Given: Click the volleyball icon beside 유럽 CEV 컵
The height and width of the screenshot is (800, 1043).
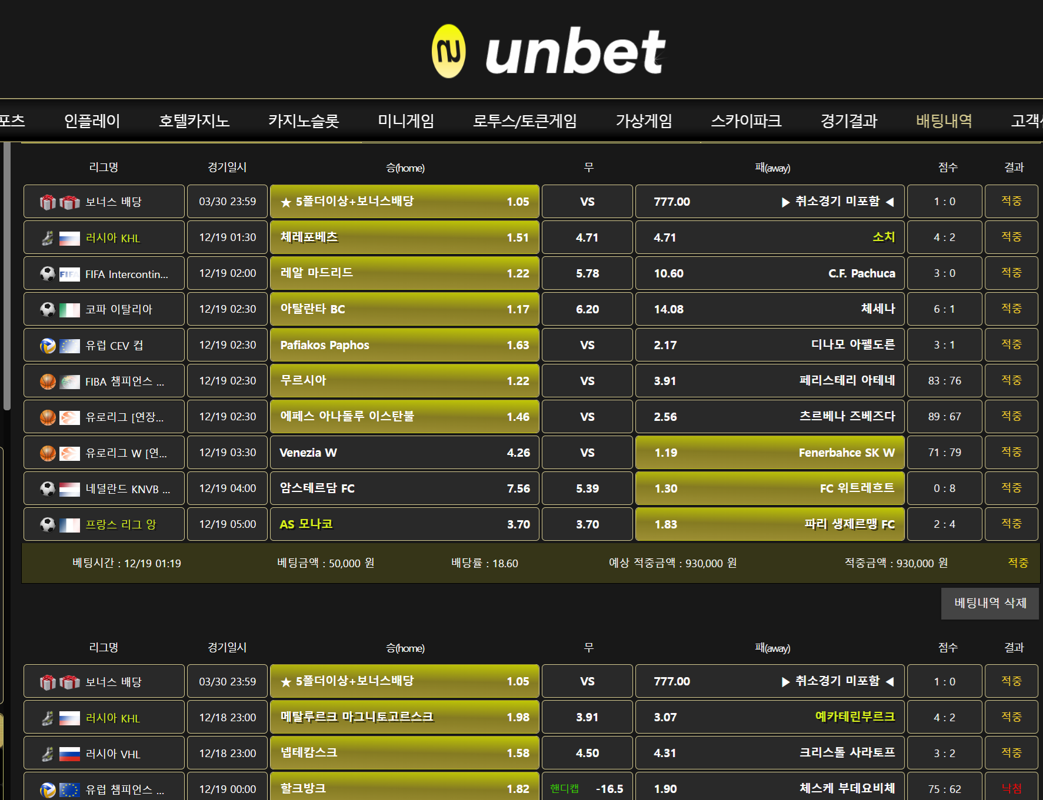Looking at the screenshot, I should tap(48, 346).
